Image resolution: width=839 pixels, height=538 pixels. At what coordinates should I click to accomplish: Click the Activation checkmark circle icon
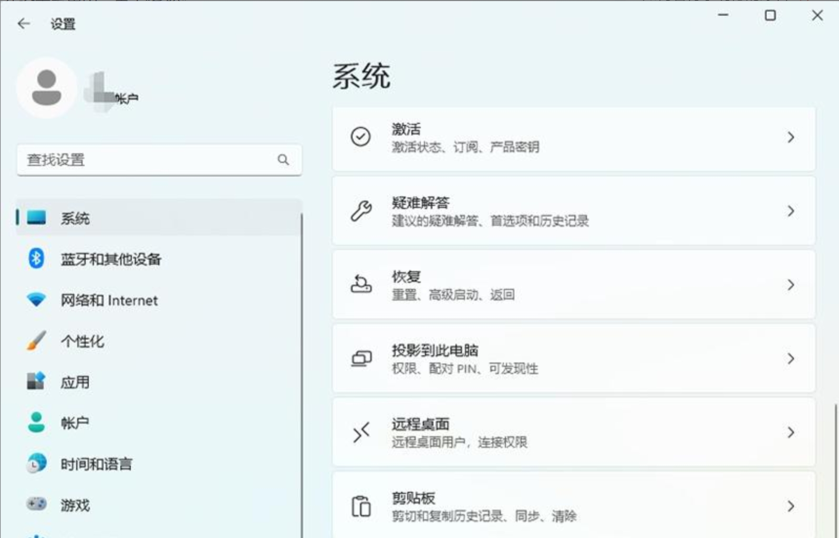(x=361, y=137)
